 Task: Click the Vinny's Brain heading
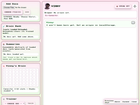point(16,66)
